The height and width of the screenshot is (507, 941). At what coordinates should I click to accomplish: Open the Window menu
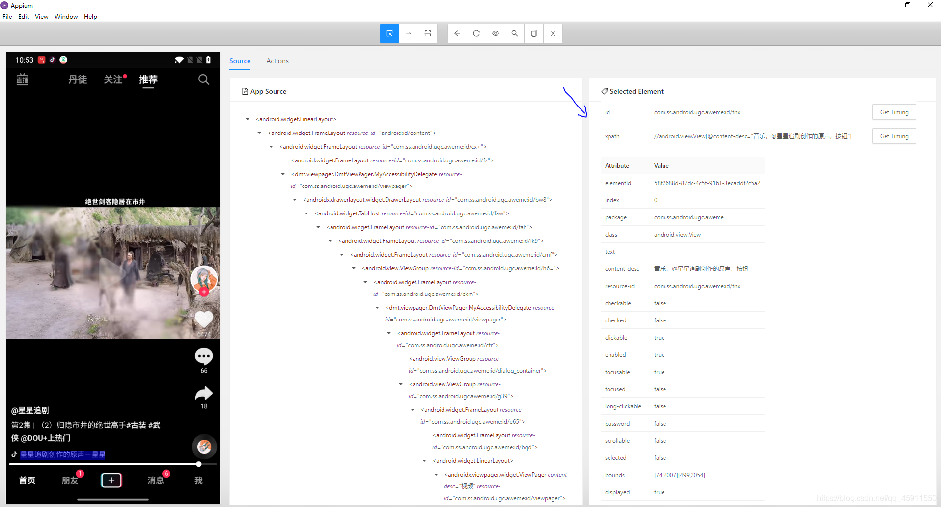[x=66, y=16]
